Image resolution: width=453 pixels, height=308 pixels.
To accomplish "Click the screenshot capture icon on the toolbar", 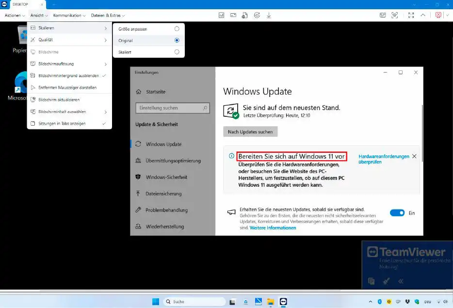I will pos(395,15).
